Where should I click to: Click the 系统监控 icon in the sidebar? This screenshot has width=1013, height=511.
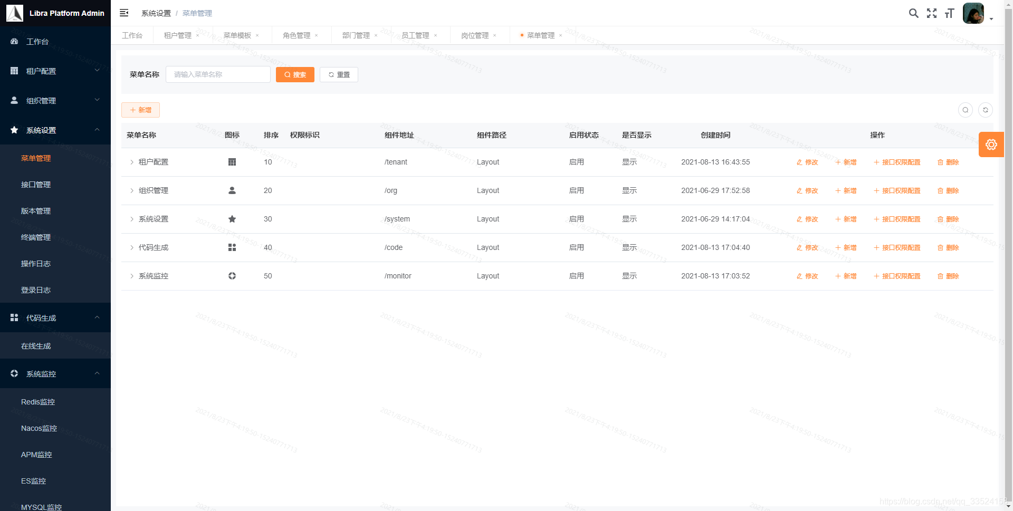14,373
